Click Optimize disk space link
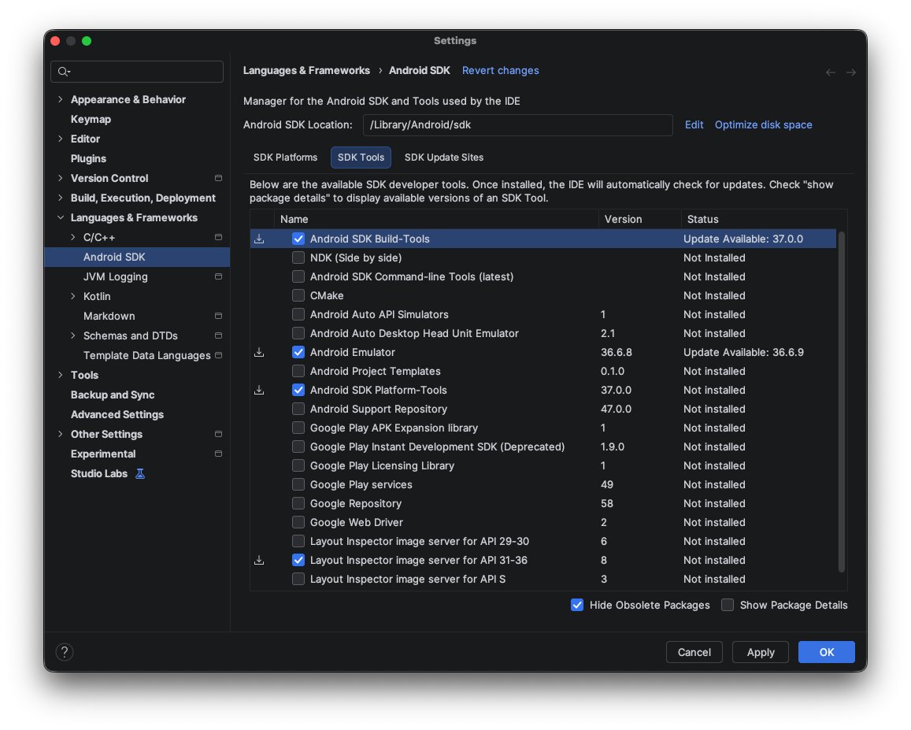911x730 pixels. click(x=764, y=125)
